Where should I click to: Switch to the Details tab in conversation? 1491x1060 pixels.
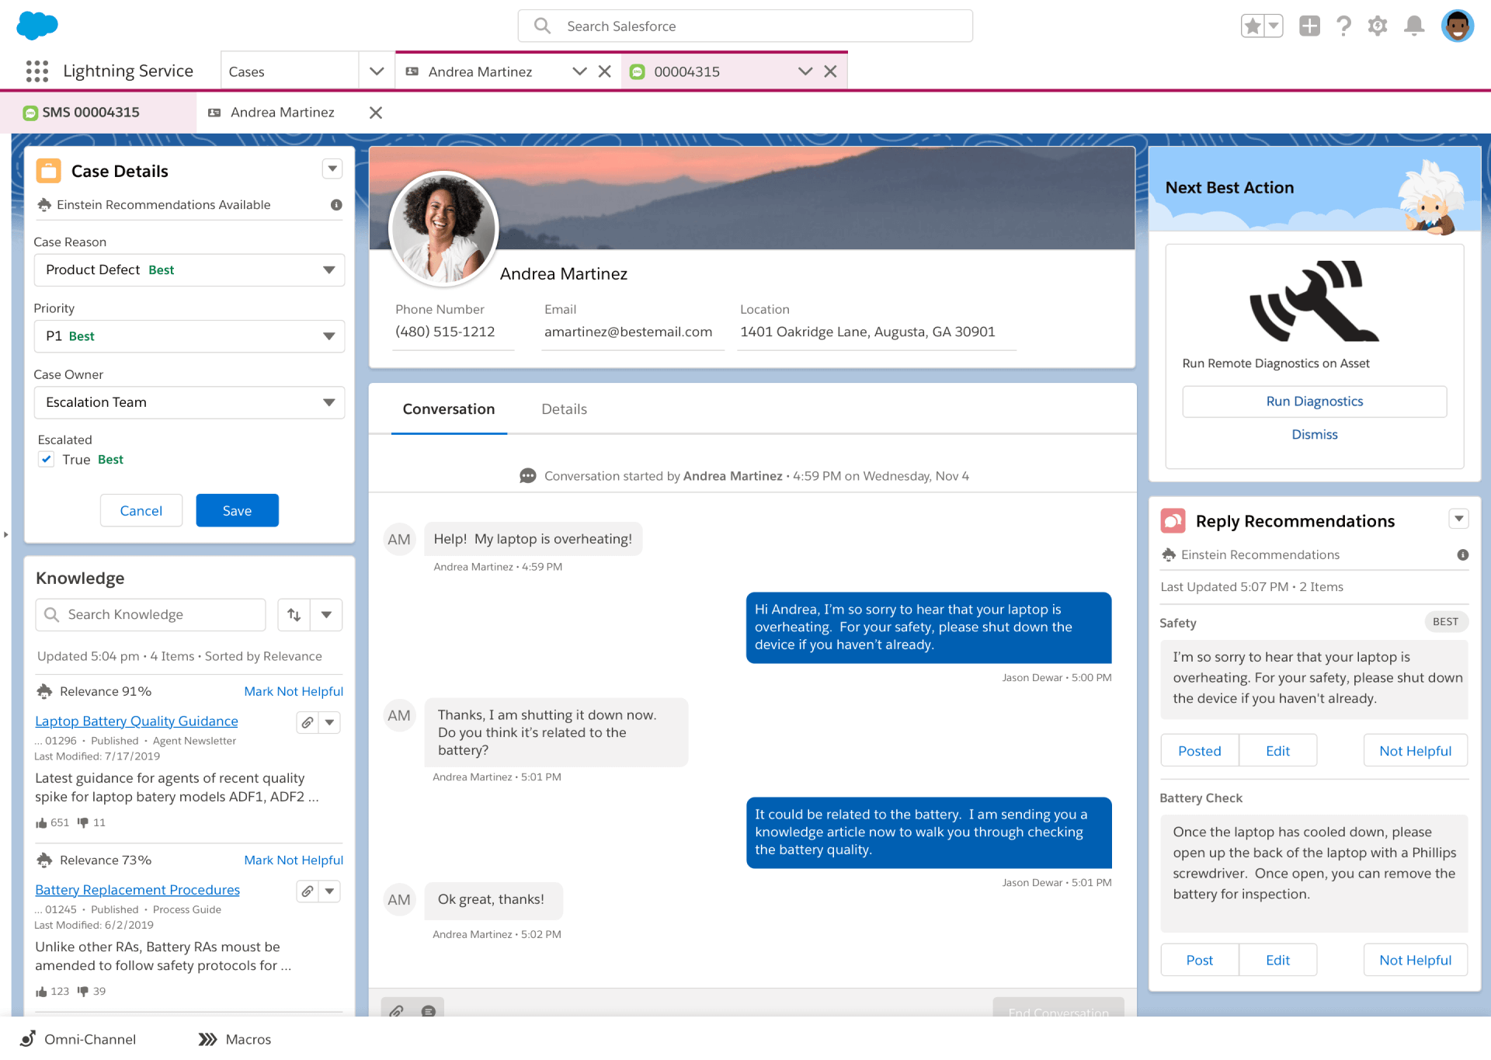click(x=565, y=408)
